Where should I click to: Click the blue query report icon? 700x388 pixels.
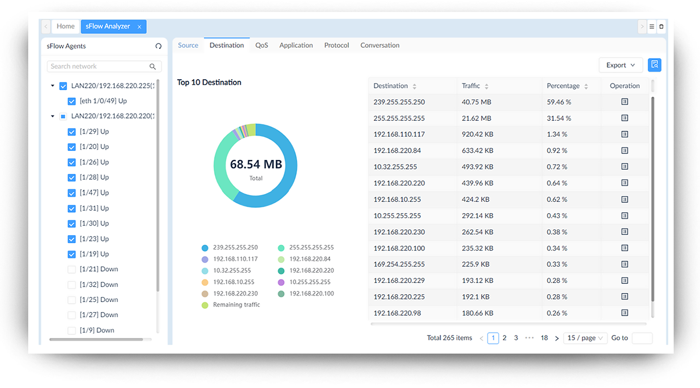654,65
